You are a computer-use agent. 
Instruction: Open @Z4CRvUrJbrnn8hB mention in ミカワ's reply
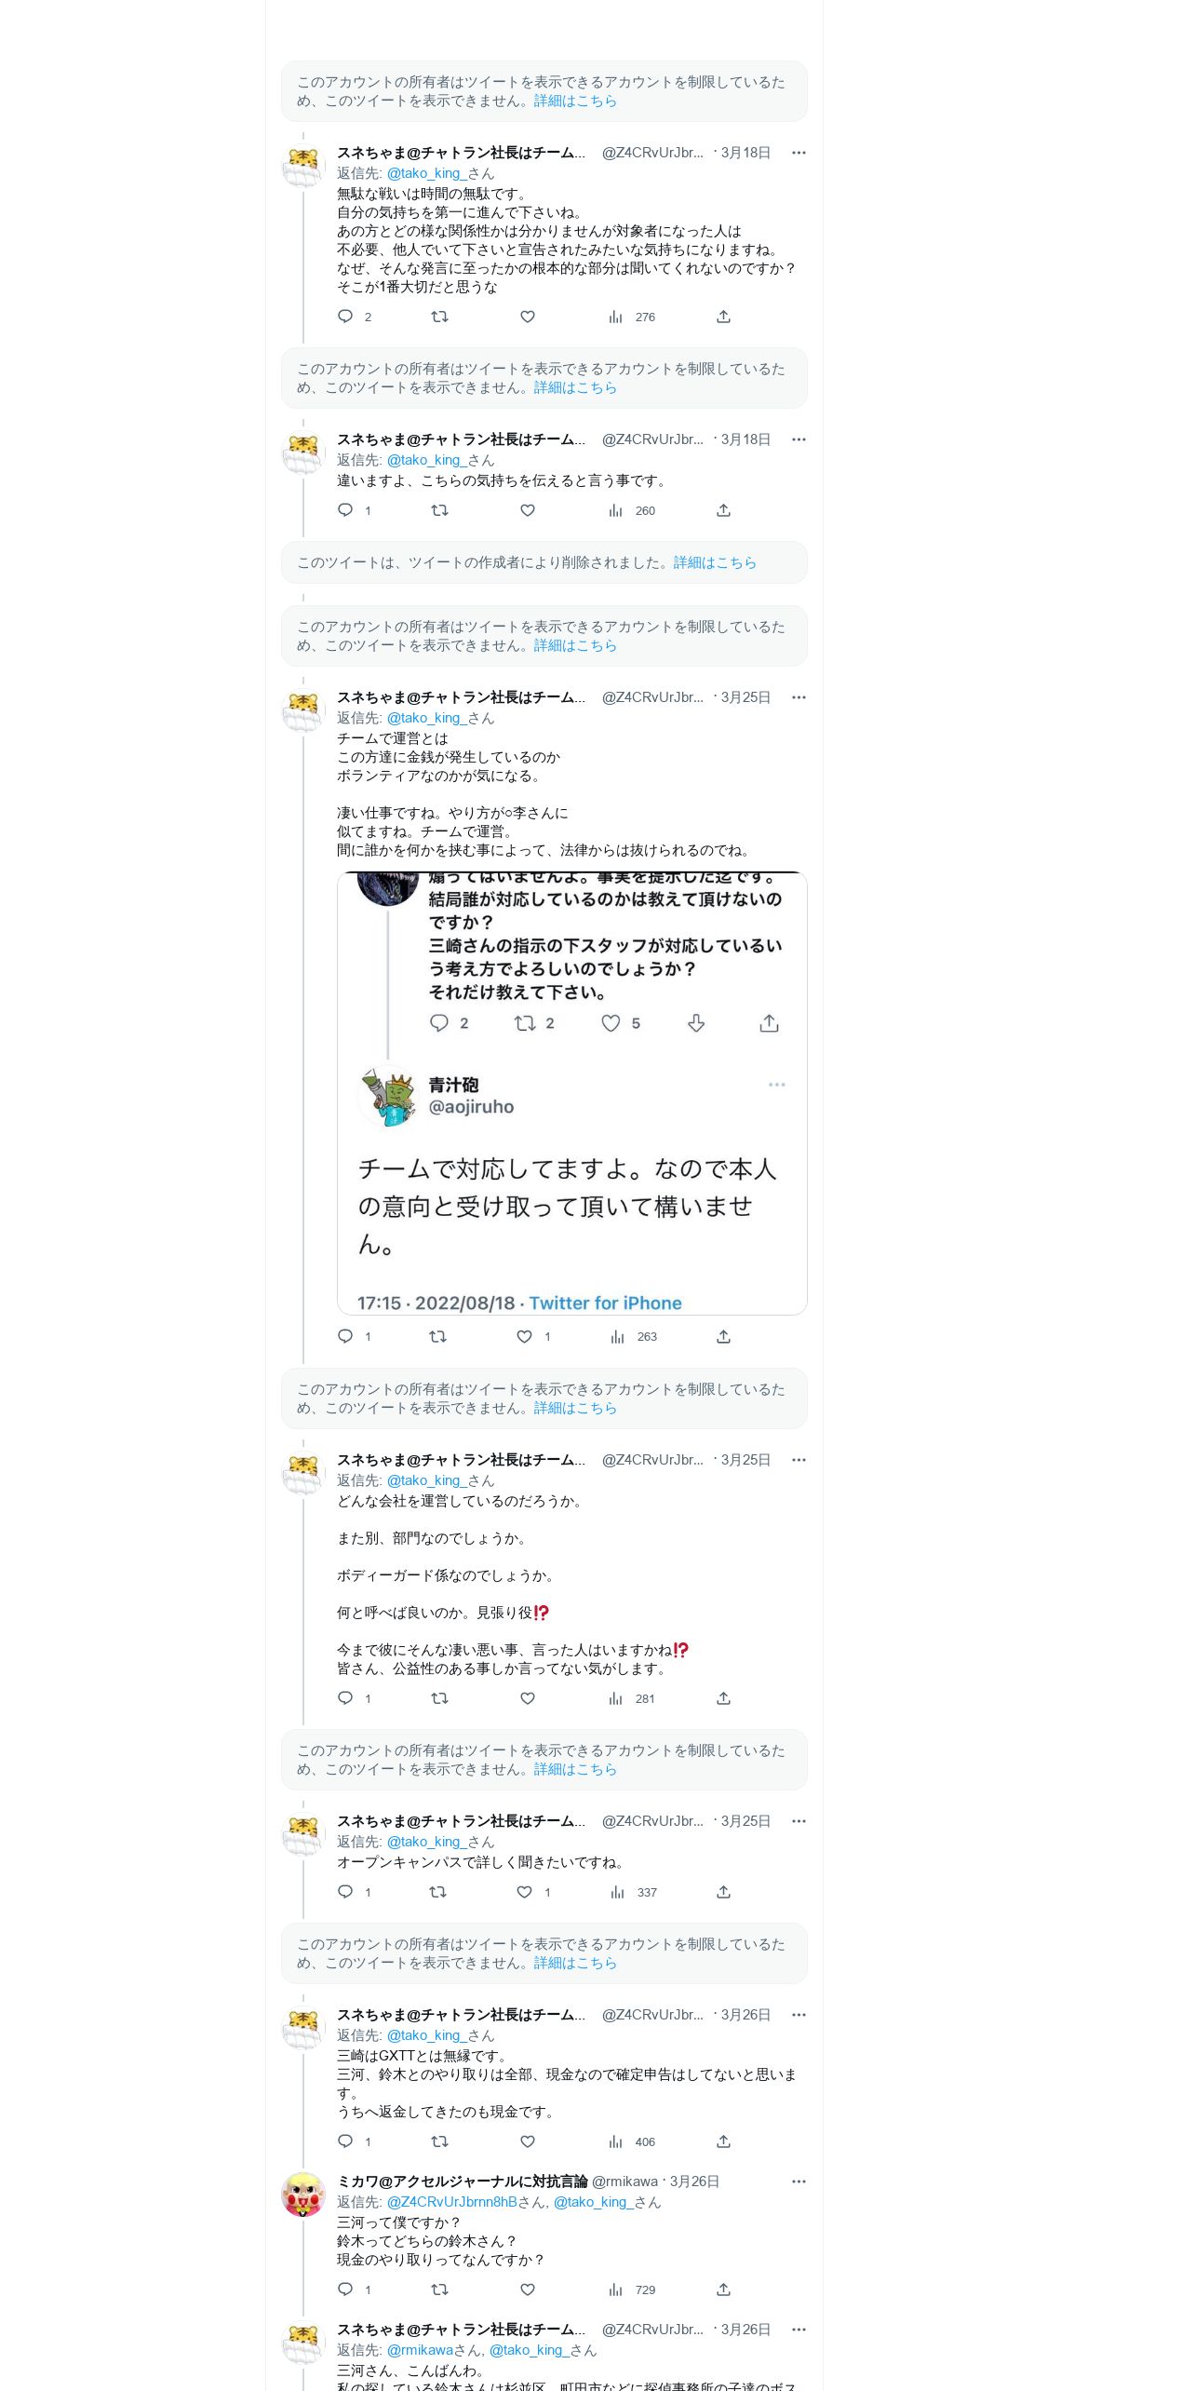click(x=451, y=2202)
